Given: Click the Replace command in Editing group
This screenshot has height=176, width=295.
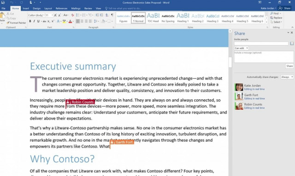Looking at the screenshot, I should (276, 18).
